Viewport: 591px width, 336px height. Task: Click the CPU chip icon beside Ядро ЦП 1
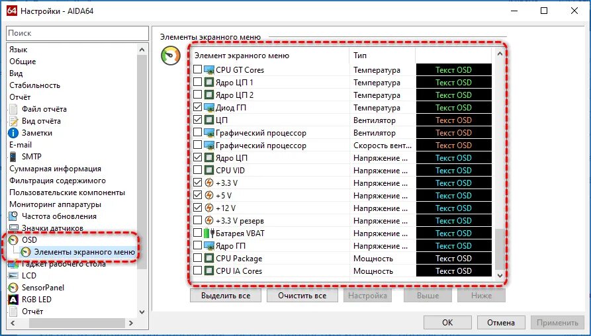point(209,83)
